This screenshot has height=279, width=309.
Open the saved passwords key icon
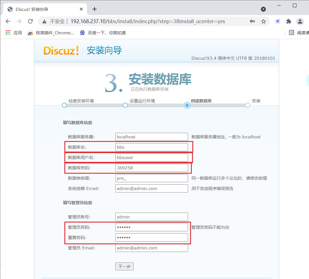[252, 21]
